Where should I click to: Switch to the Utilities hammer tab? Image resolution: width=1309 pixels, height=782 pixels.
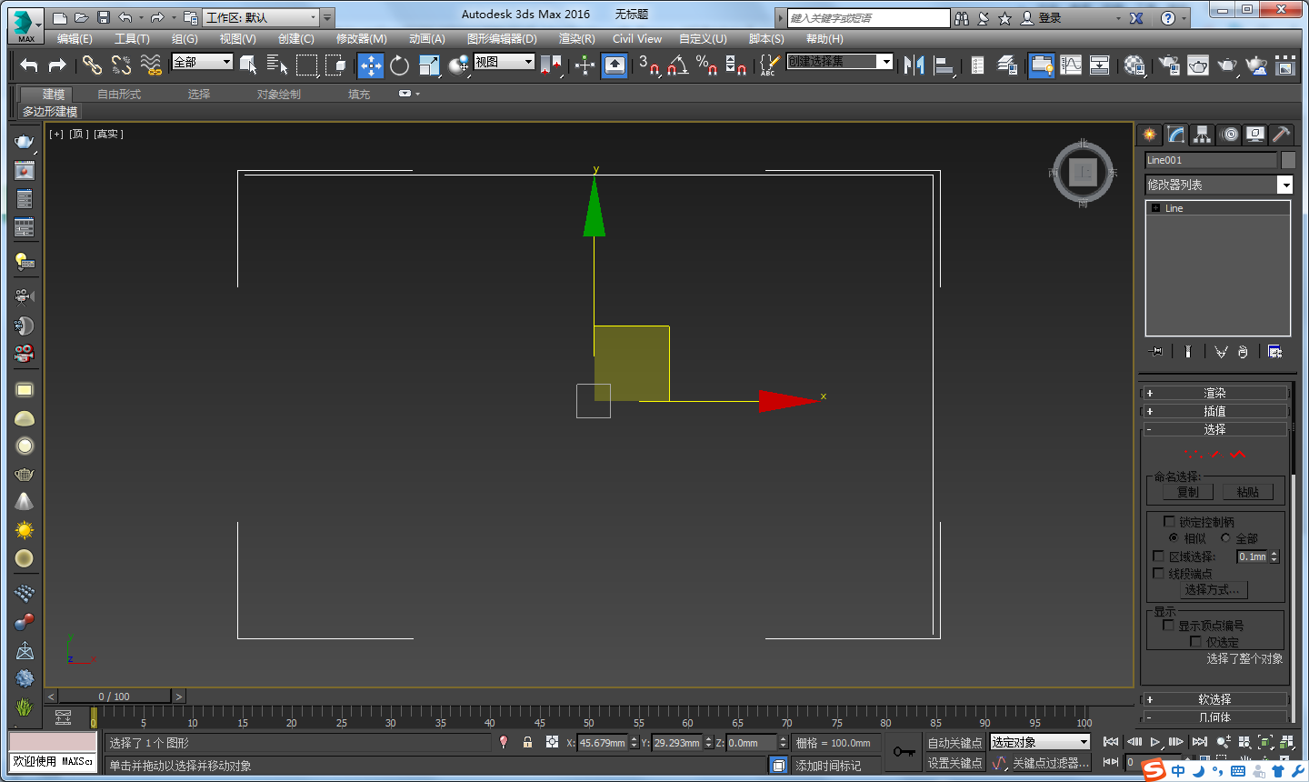(x=1281, y=135)
